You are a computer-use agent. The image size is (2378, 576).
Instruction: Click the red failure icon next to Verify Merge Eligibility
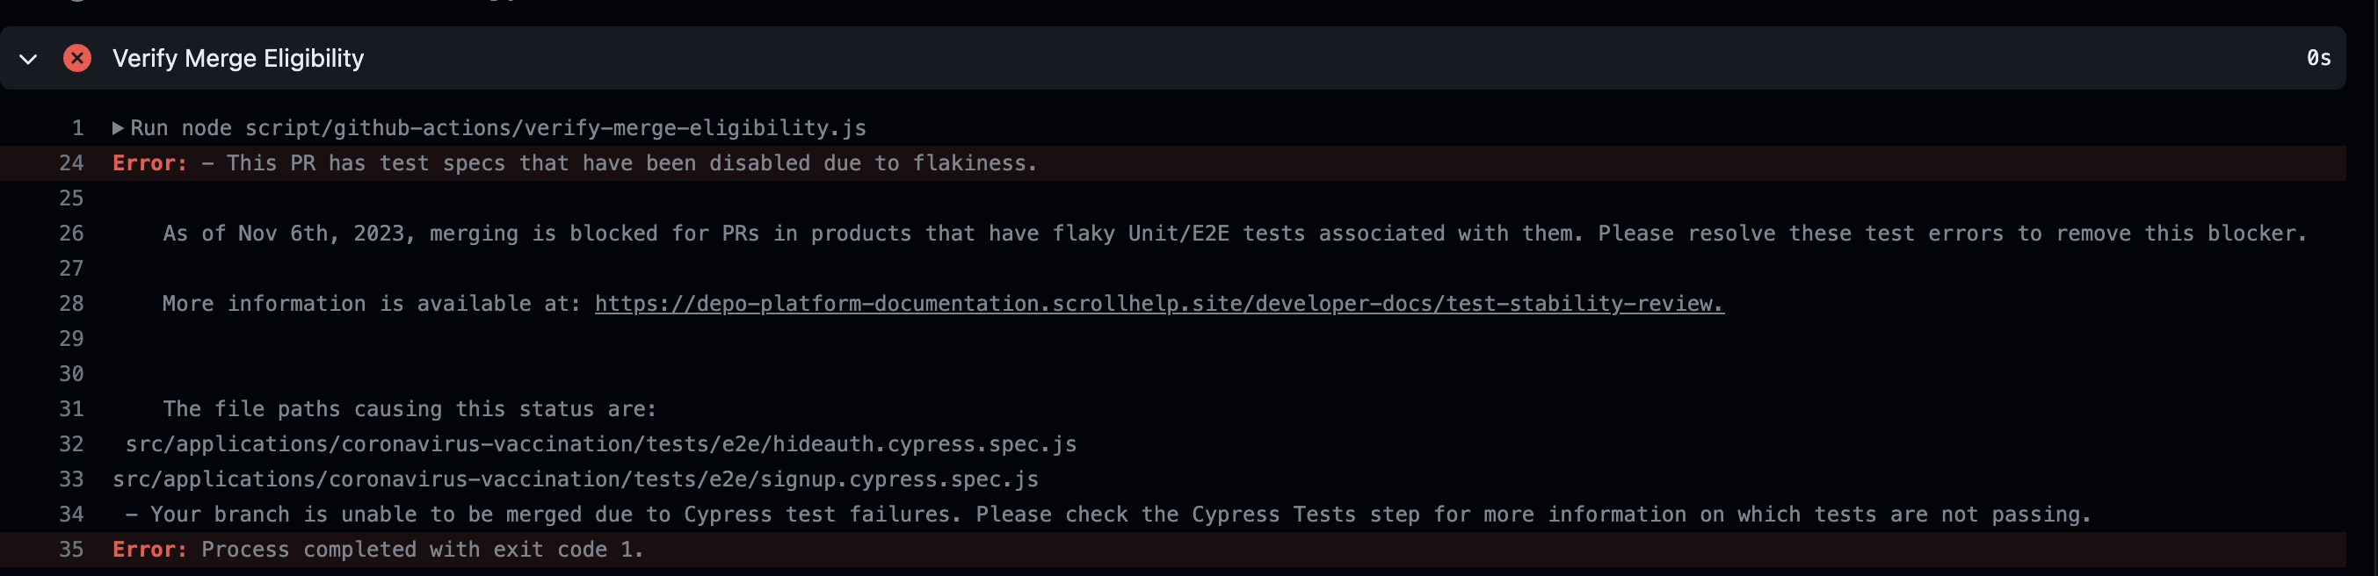click(77, 57)
